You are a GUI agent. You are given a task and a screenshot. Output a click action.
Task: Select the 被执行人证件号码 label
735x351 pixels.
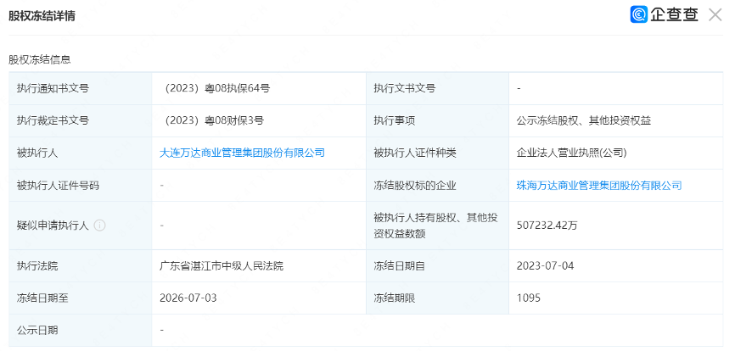point(58,186)
